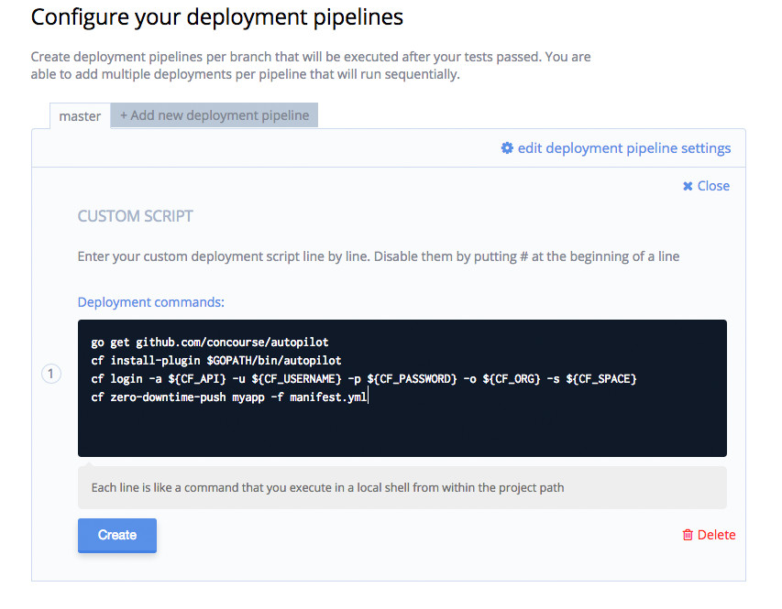Click the trash can icon beside Delete
Viewport: 782px width, 609px height.
point(688,535)
